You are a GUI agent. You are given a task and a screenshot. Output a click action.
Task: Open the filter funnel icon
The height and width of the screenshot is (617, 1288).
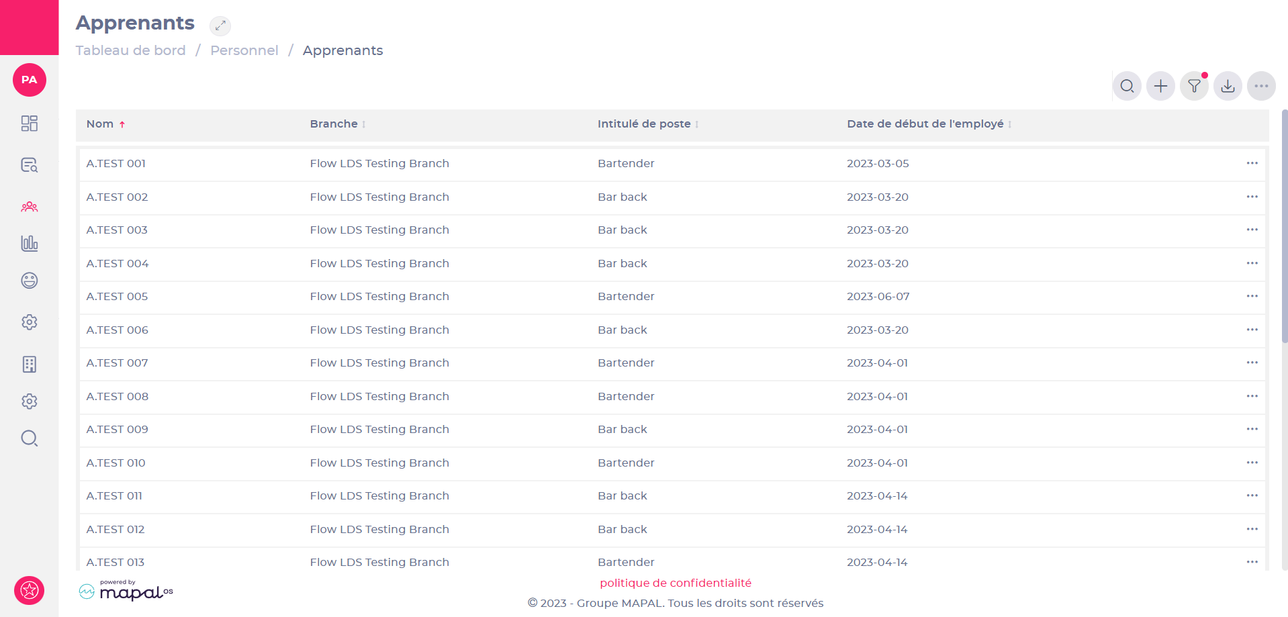[1194, 86]
